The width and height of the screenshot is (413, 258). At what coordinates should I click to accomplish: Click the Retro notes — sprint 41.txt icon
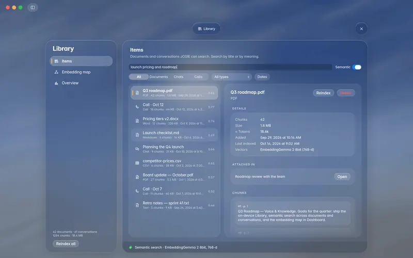[137, 205]
